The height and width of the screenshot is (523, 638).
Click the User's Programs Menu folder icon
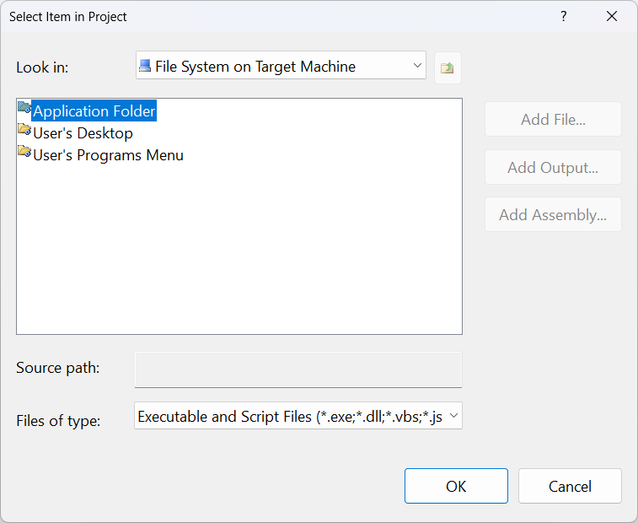tap(24, 154)
